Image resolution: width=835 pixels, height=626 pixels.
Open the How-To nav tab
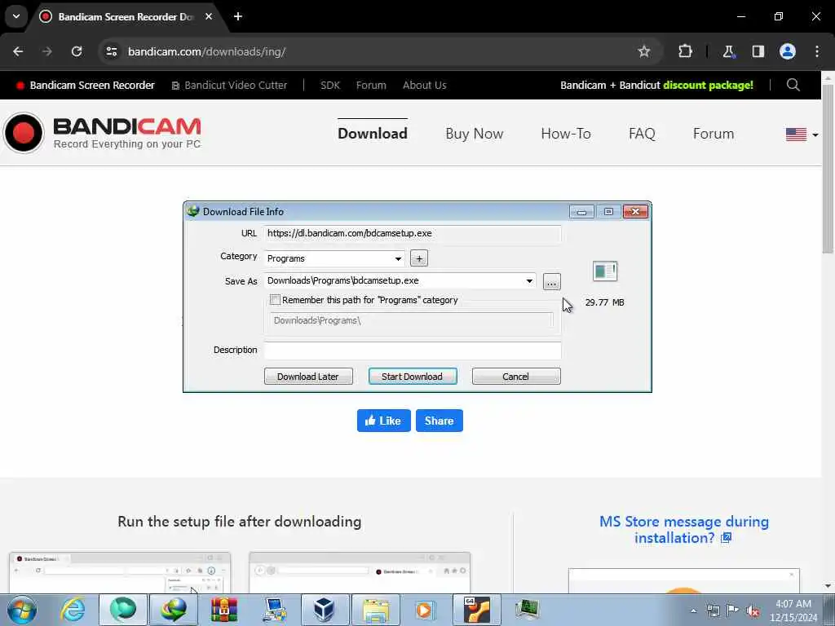[x=566, y=134]
